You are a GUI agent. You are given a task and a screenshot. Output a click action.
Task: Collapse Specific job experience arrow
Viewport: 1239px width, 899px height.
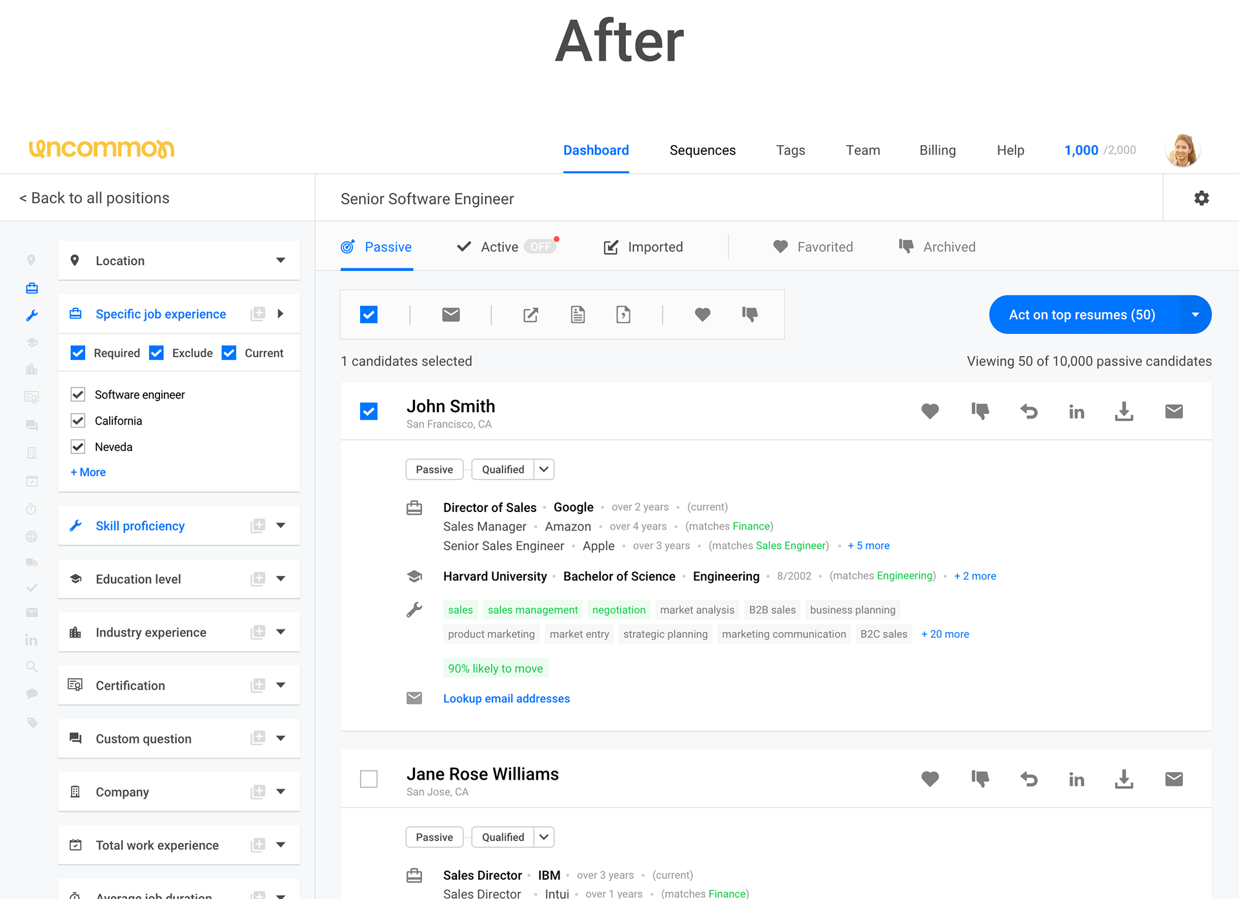(x=281, y=313)
